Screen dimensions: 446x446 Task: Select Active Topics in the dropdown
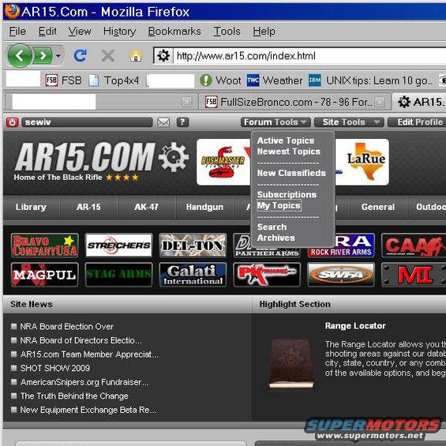click(286, 141)
